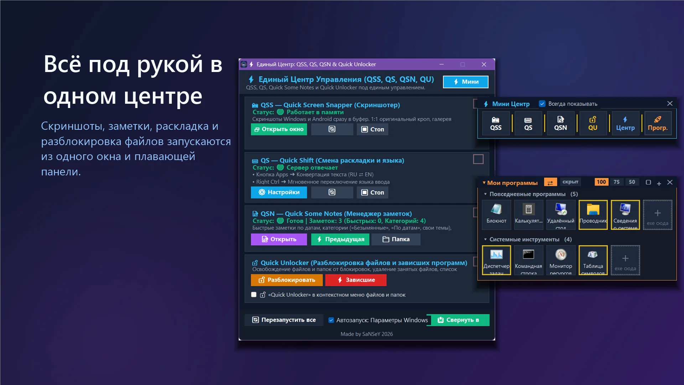Click the orange swap icon in Мои программы

pos(550,182)
